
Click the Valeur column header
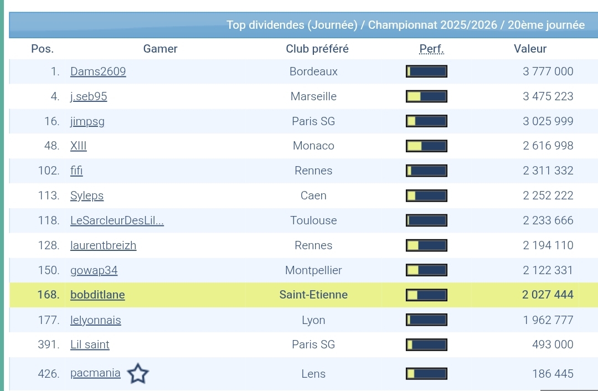[530, 49]
